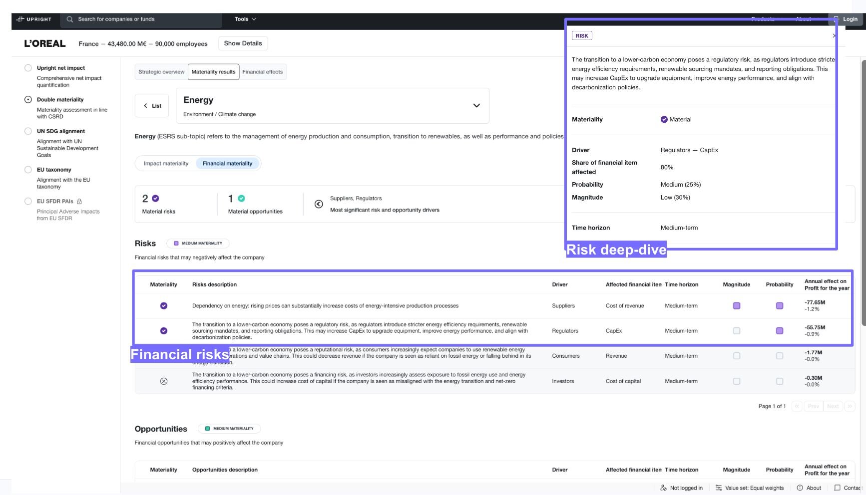Click the crossed circle icon in Investors row

pos(164,381)
